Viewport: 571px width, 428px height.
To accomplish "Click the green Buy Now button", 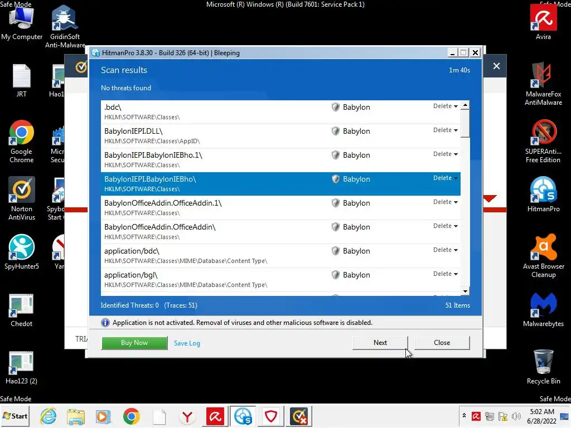I will click(134, 343).
